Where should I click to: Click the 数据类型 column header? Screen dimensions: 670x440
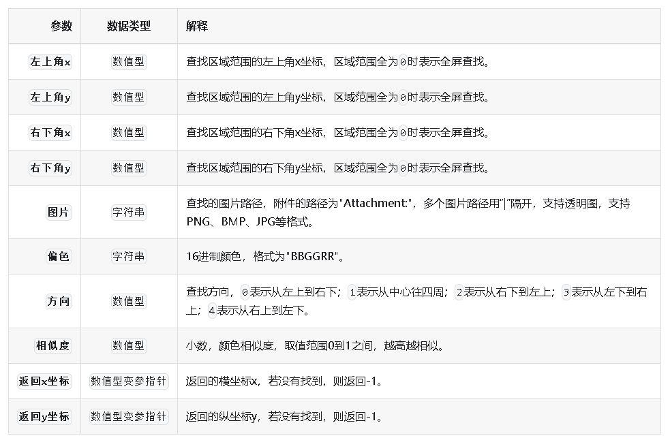(x=129, y=26)
